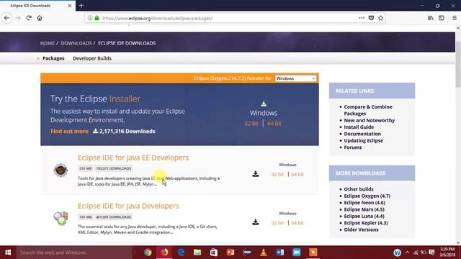Image resolution: width=461 pixels, height=259 pixels.
Task: Click download icon for Java EE Developers package
Action: [x=256, y=174]
